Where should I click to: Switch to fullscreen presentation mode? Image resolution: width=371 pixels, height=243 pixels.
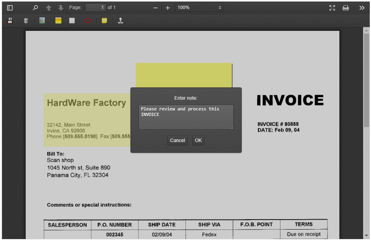(332, 8)
